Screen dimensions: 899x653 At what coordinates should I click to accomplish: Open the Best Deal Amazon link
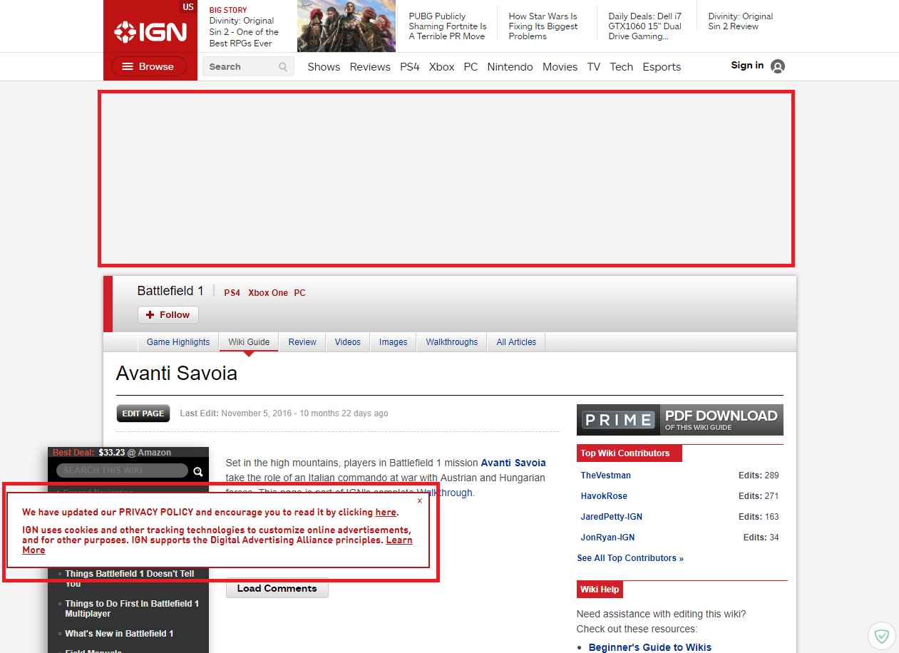(112, 453)
